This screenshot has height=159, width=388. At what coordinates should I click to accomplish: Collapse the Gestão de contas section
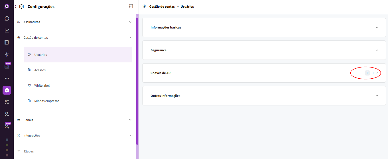pos(130,38)
